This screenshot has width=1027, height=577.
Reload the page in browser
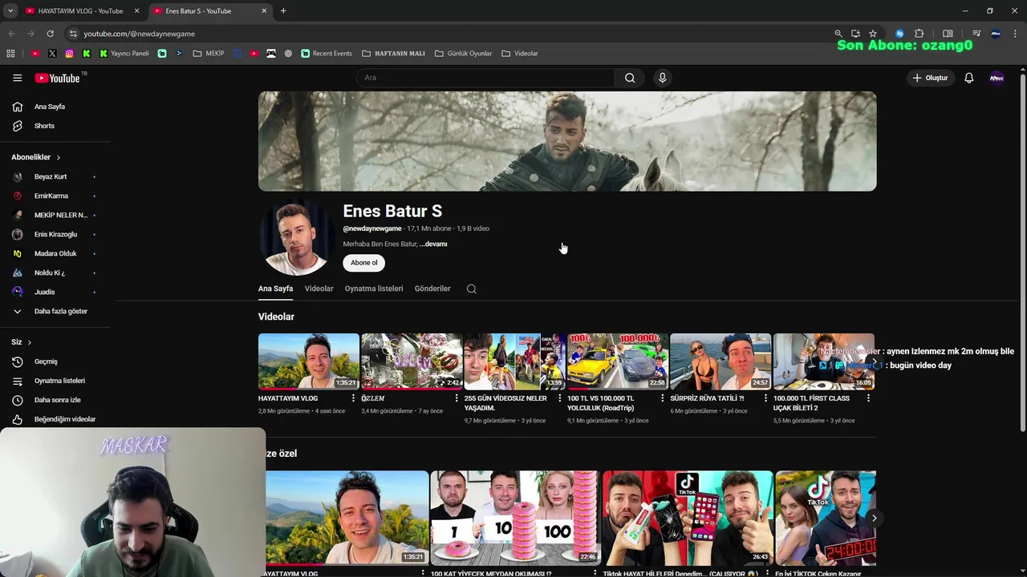click(50, 34)
